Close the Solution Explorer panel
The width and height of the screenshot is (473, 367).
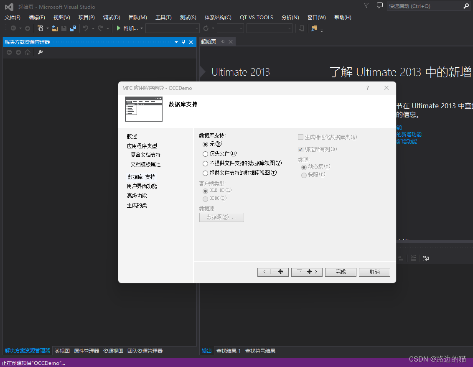[x=191, y=42]
